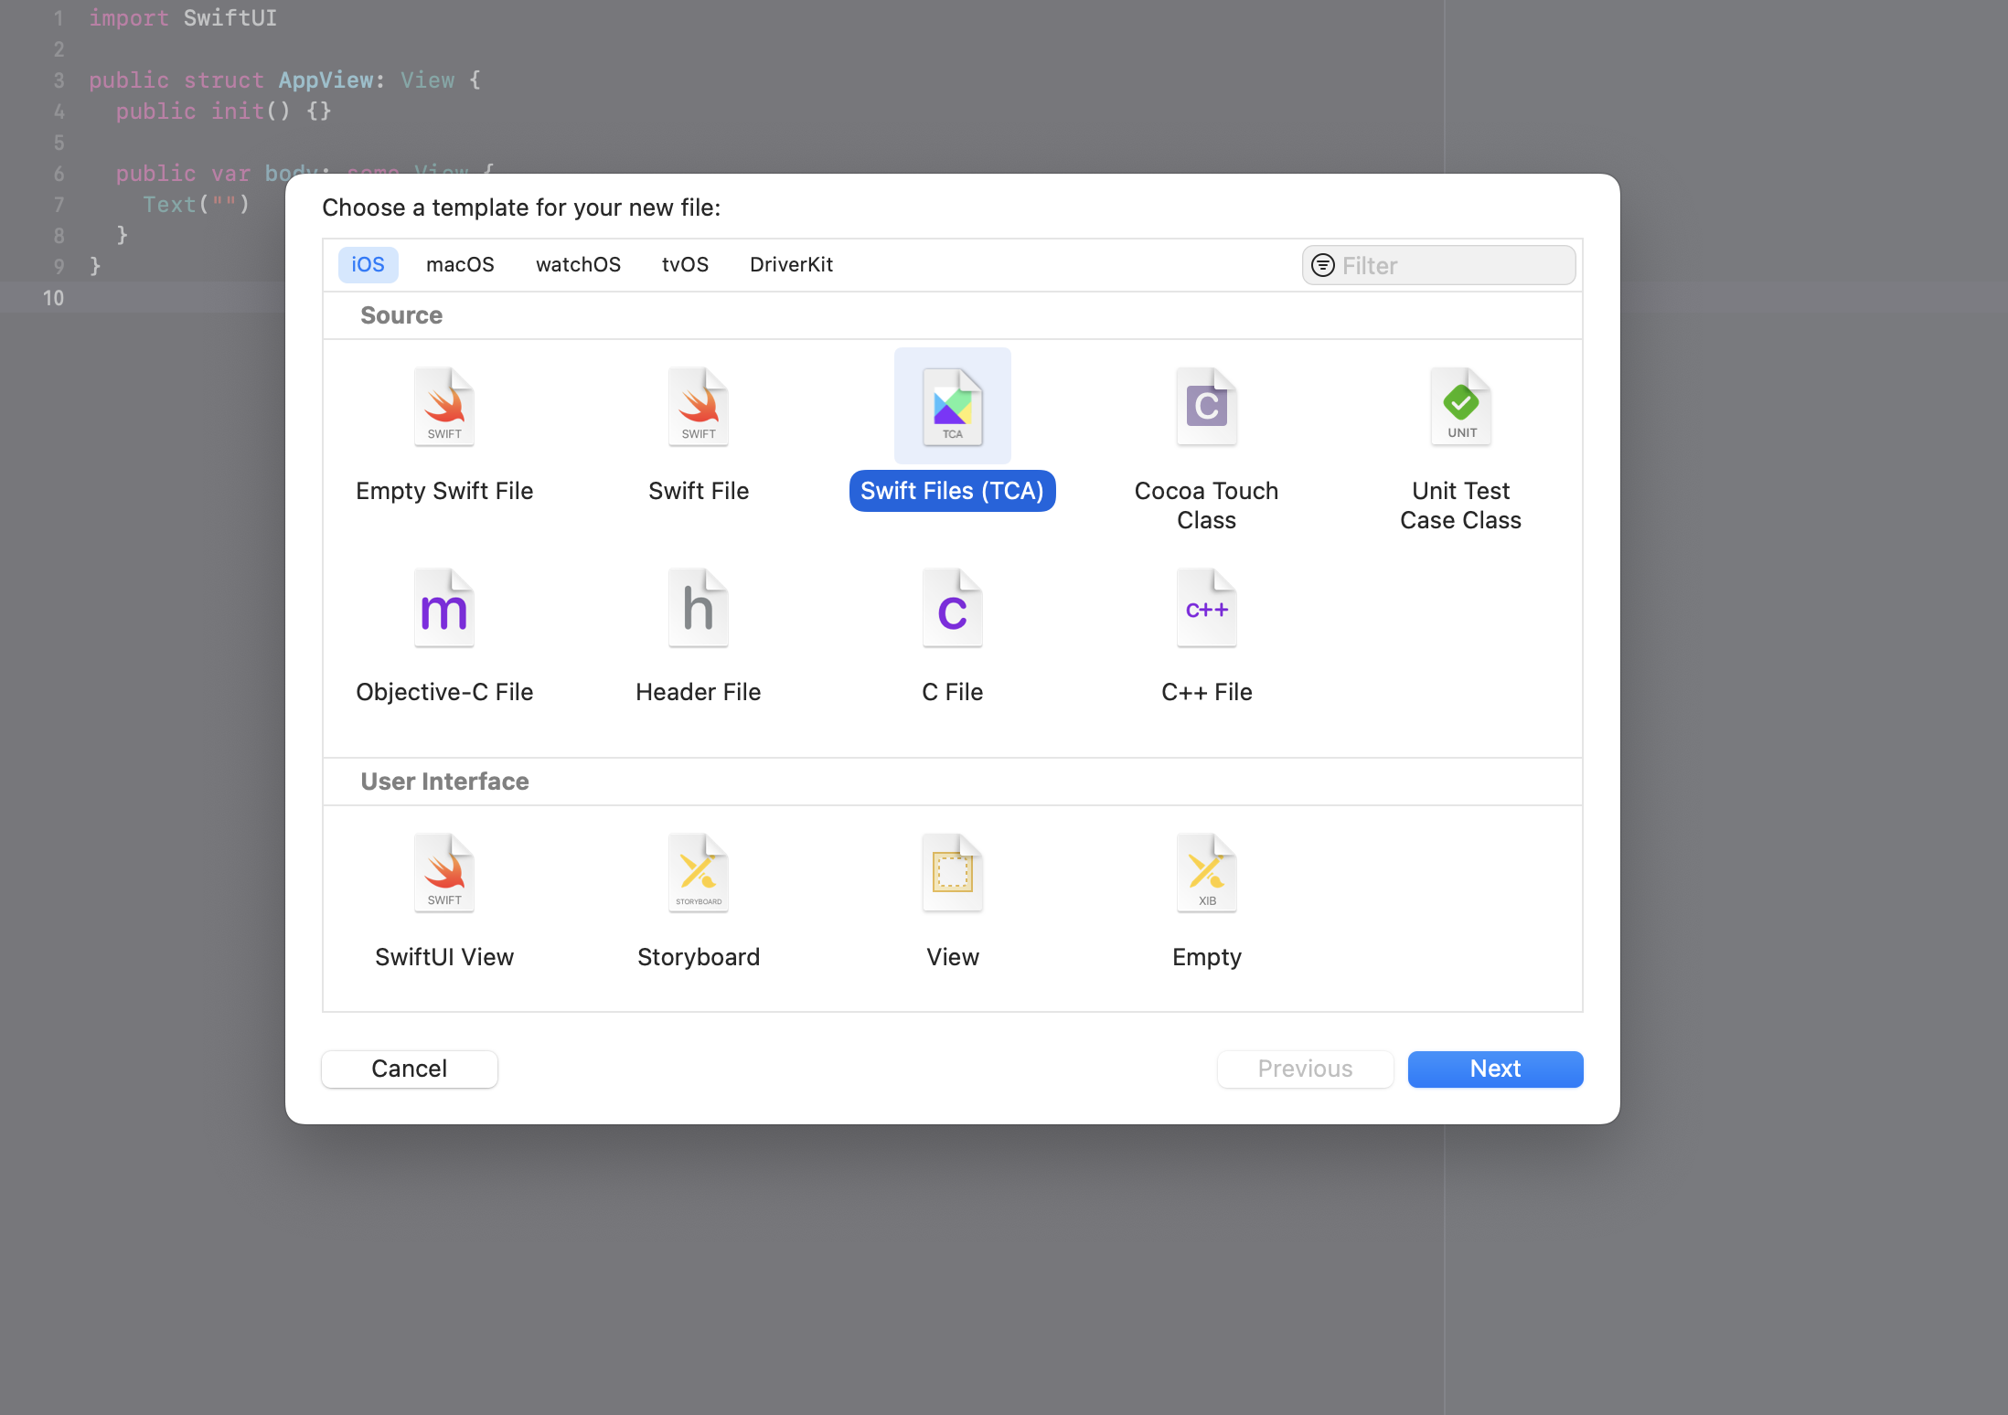This screenshot has height=1415, width=2008.
Task: Select the Header File template icon
Action: (699, 609)
